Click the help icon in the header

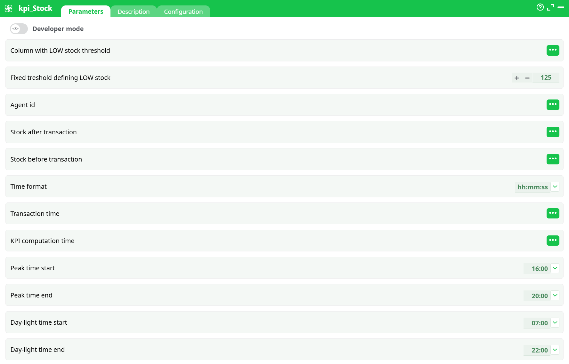tap(540, 7)
